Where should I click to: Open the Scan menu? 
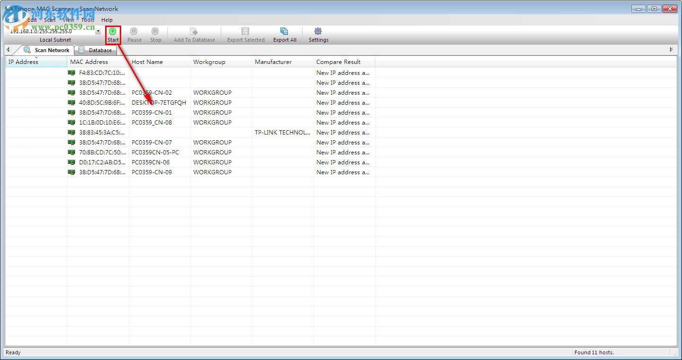(x=50, y=20)
